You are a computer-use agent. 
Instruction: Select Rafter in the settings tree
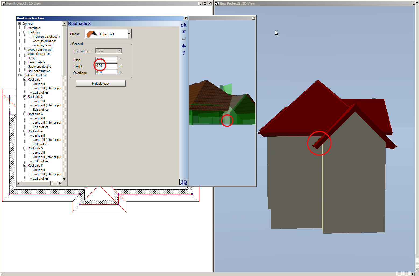click(31, 58)
